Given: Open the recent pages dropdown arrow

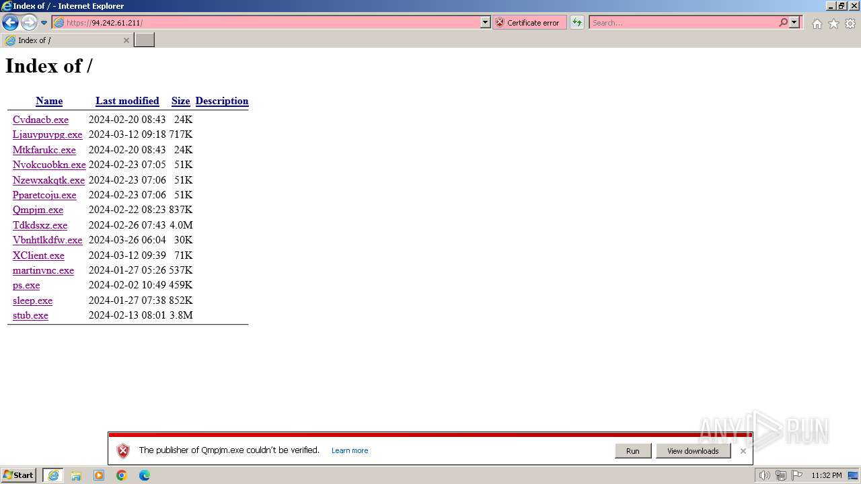Looking at the screenshot, I should pyautogui.click(x=44, y=22).
